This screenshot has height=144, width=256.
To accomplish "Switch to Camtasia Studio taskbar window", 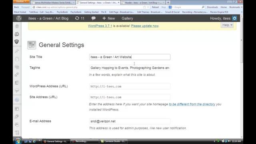I will [113, 141].
